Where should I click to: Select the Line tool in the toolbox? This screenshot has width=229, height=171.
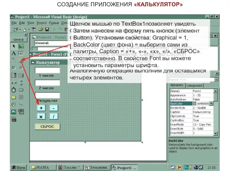pos(21,105)
